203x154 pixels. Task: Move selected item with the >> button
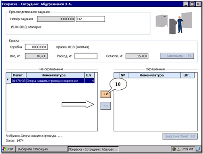106,94
